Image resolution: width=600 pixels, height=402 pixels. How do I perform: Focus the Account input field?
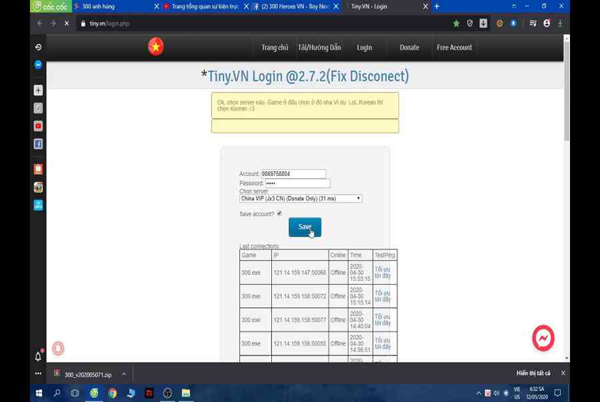pyautogui.click(x=293, y=174)
